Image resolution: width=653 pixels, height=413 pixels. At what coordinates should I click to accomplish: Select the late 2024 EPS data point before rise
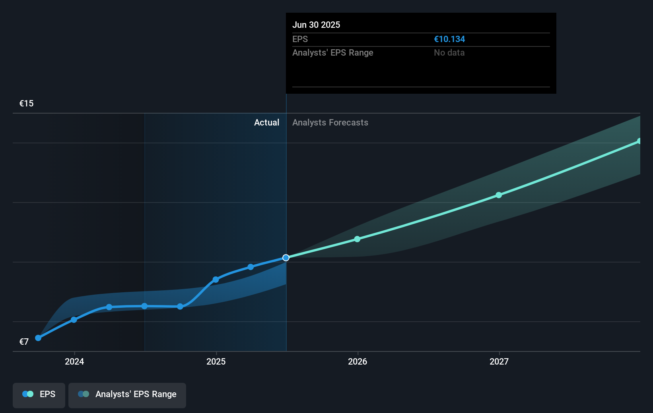pos(180,307)
